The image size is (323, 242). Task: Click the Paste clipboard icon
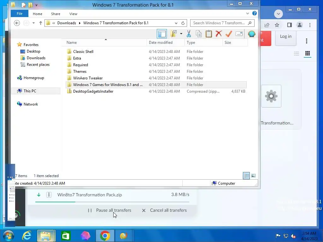click(x=209, y=34)
